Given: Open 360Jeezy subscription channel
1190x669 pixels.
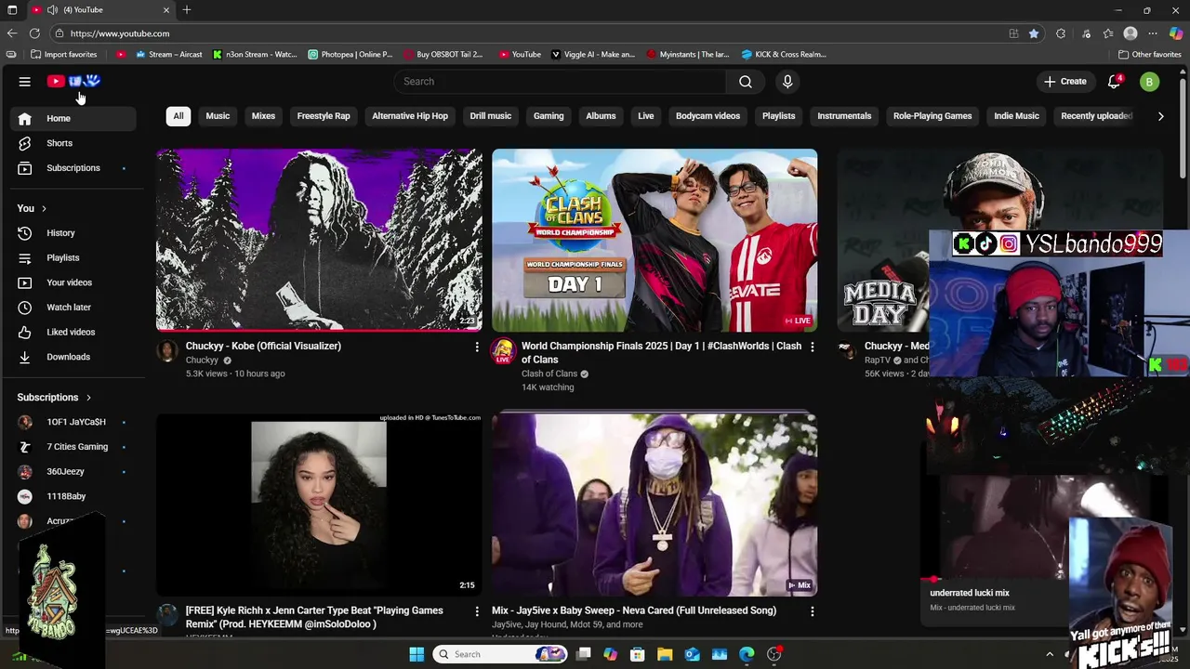Looking at the screenshot, I should pyautogui.click(x=73, y=472).
